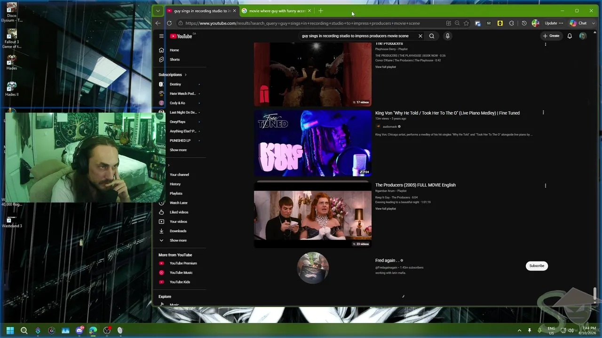Open the browser zoom magnifier icon
602x338 pixels.
click(457, 23)
